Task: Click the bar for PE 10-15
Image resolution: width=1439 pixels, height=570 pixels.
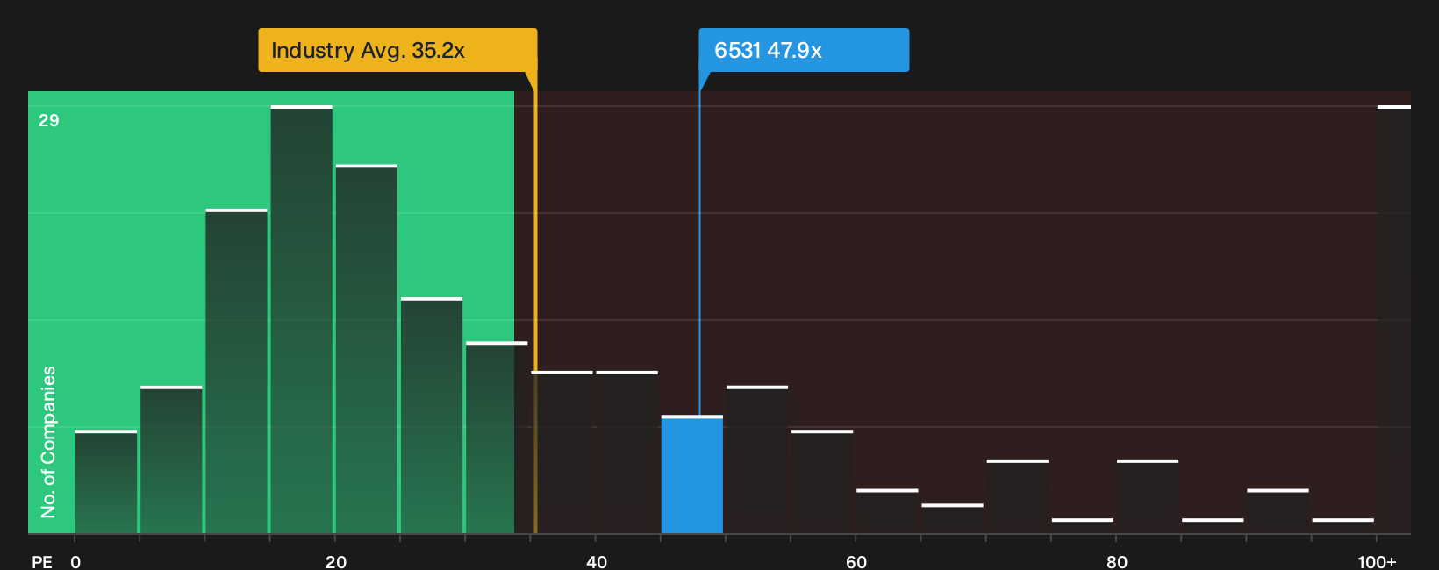Action: point(237,372)
